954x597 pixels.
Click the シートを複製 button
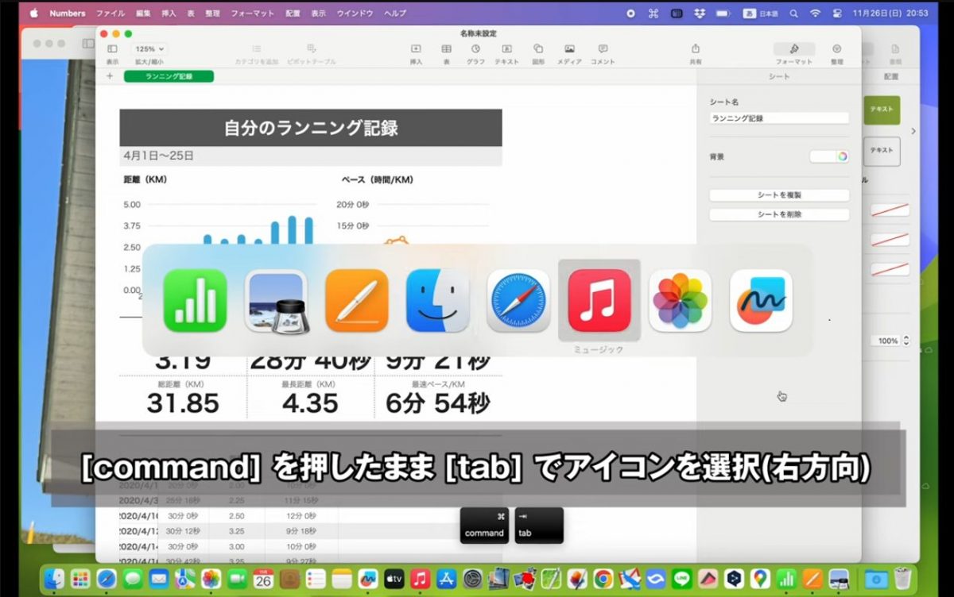click(x=779, y=195)
